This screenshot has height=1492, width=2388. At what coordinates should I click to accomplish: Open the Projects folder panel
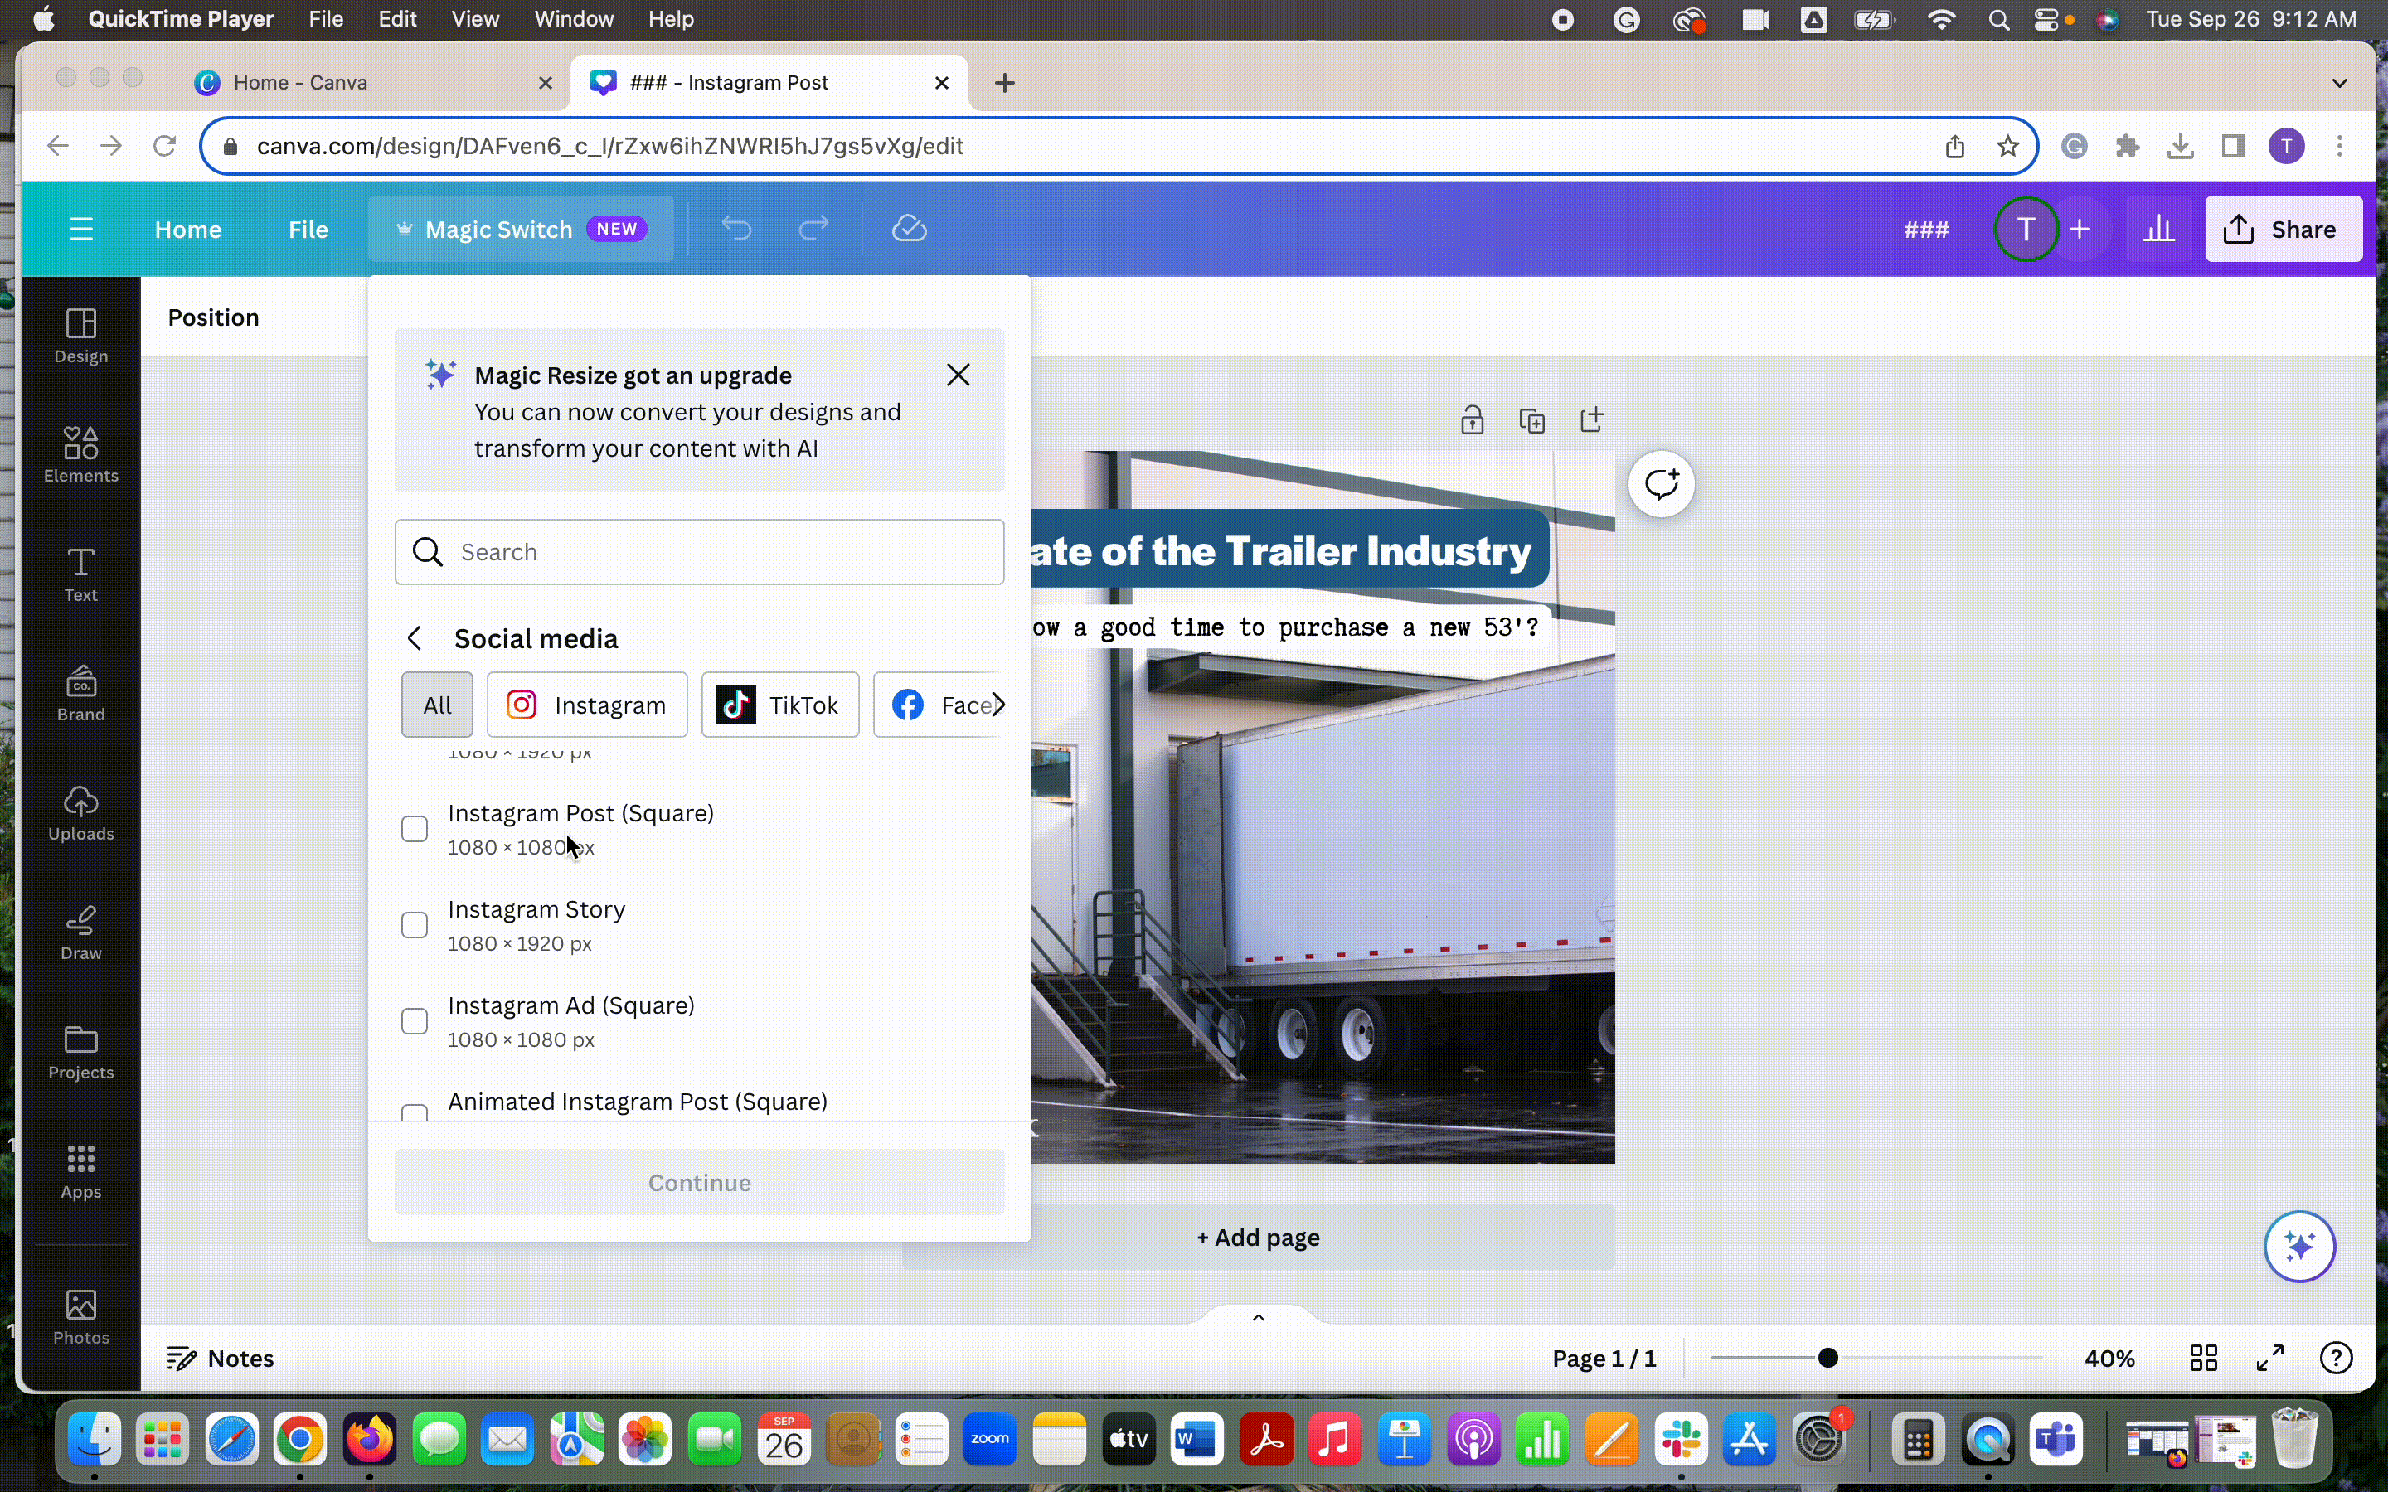tap(81, 1052)
